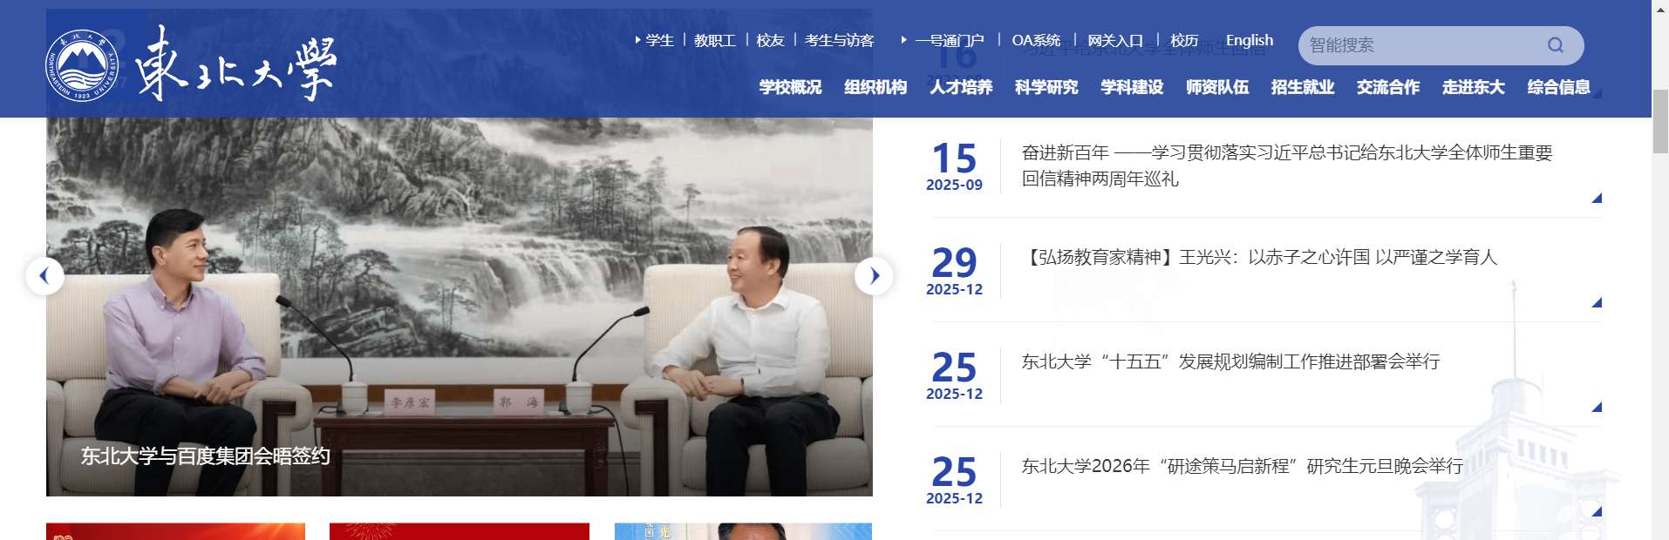This screenshot has height=540, width=1669.
Task: Click triangle icon on 元旦晚会 news item
Action: [x=1597, y=511]
